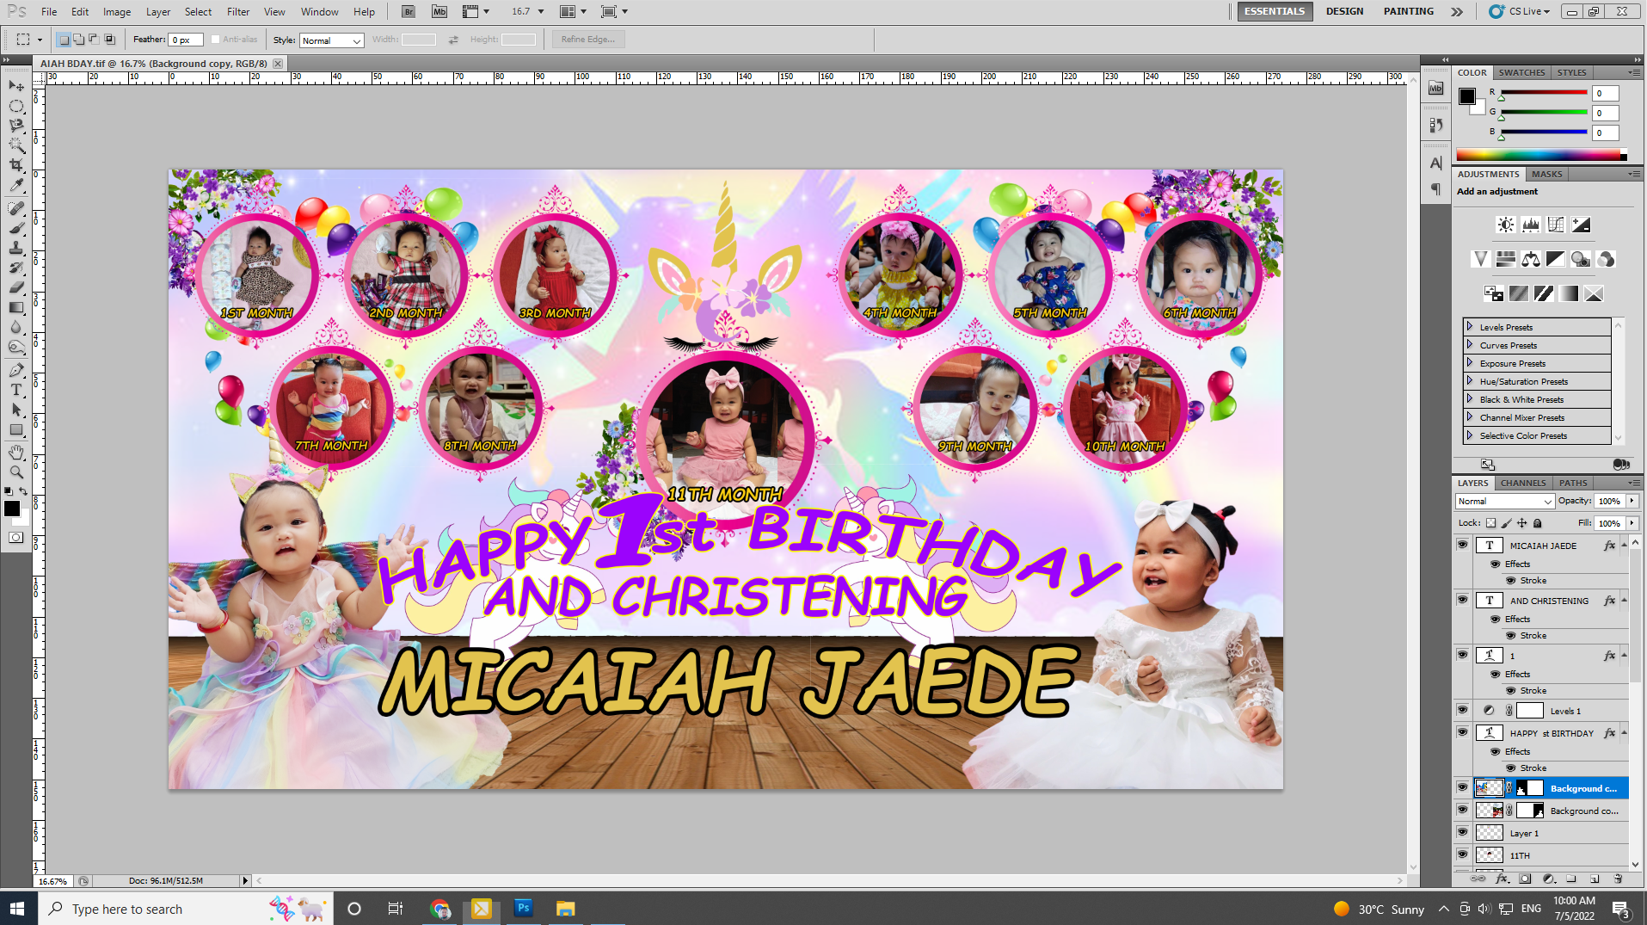Image resolution: width=1647 pixels, height=925 pixels.
Task: Click the foreground color swatch in toolbar
Action: (x=12, y=509)
